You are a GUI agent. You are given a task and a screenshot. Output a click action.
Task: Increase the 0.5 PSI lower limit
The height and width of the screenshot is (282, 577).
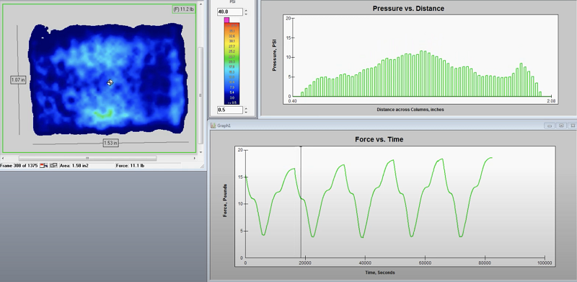point(246,108)
